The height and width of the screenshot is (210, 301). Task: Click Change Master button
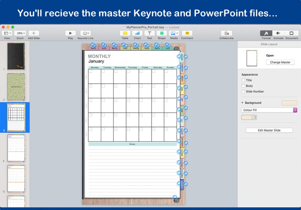(280, 62)
